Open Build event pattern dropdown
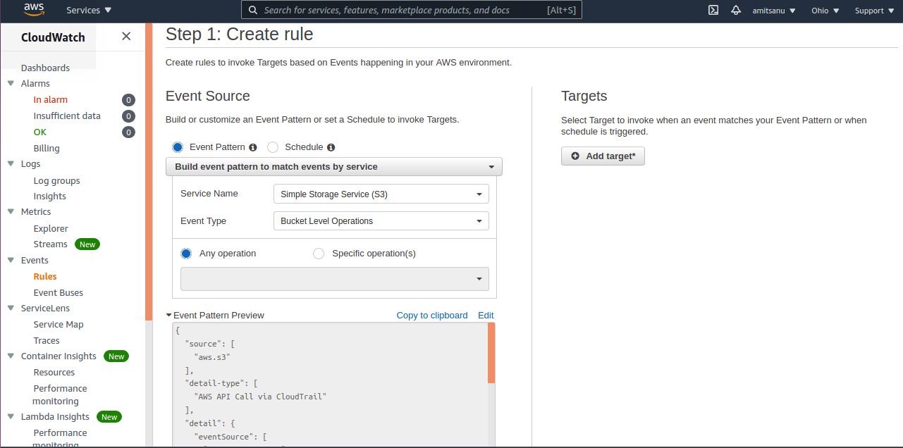Viewport: 903px width, 448px height. pyautogui.click(x=334, y=167)
